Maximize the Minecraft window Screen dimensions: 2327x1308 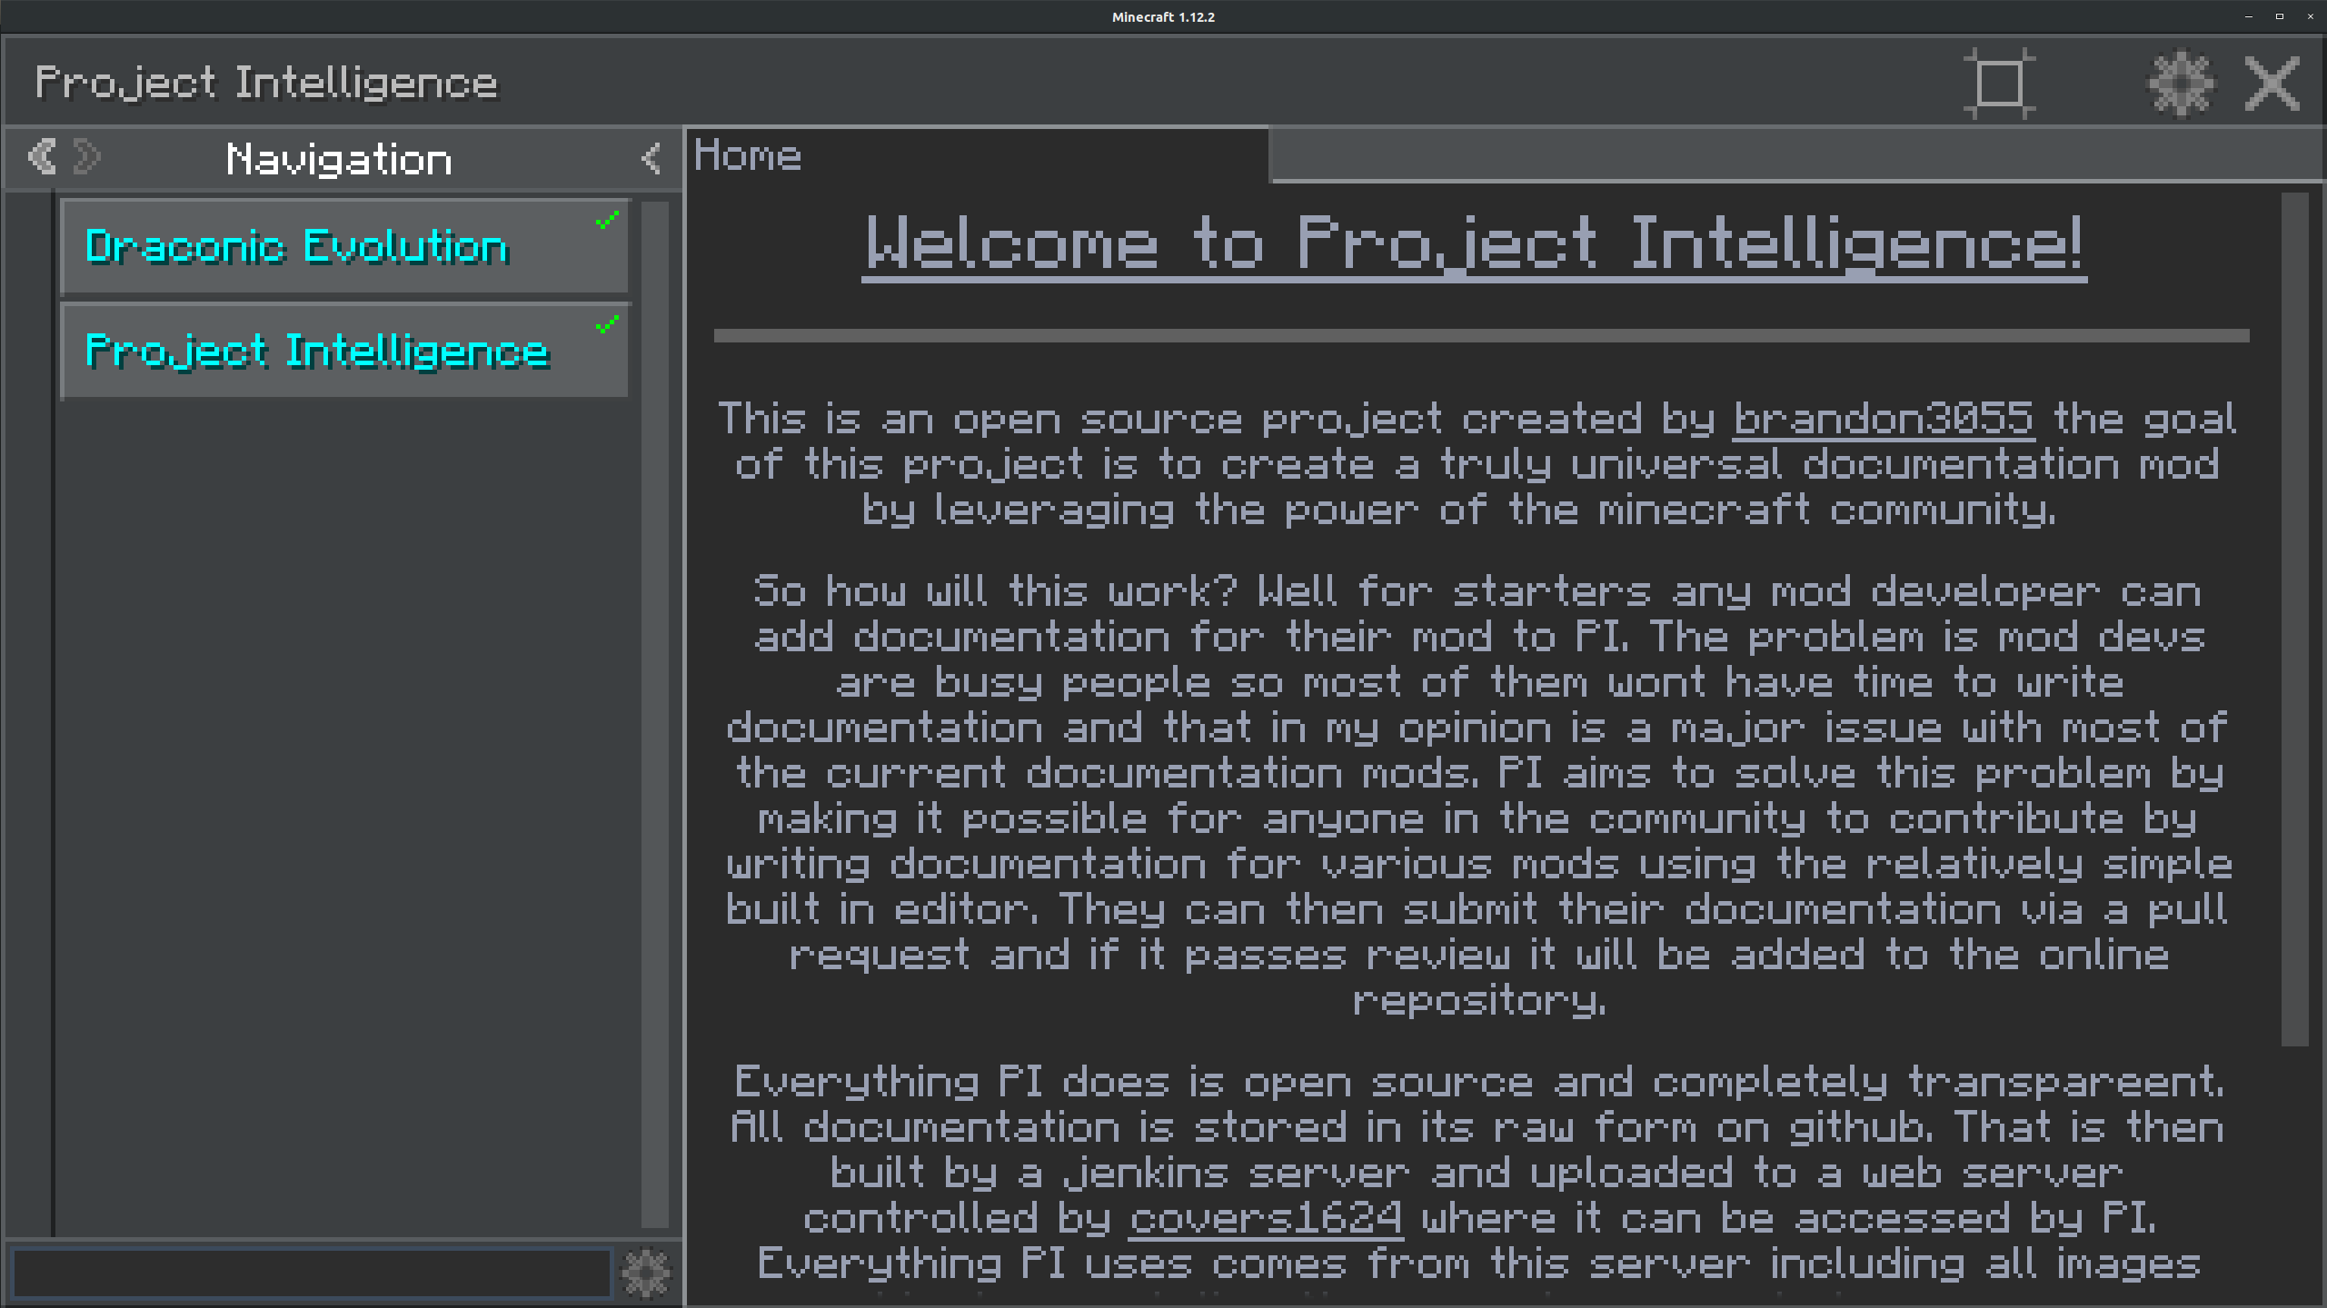[x=2279, y=16]
